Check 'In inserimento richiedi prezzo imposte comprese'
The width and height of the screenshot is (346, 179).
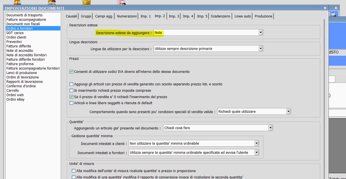(72, 91)
